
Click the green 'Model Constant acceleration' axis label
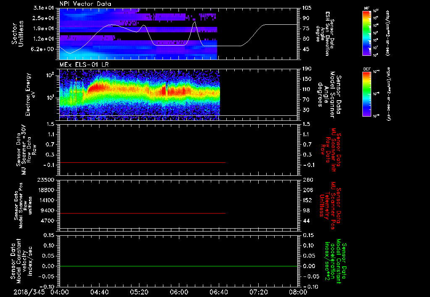point(336,261)
